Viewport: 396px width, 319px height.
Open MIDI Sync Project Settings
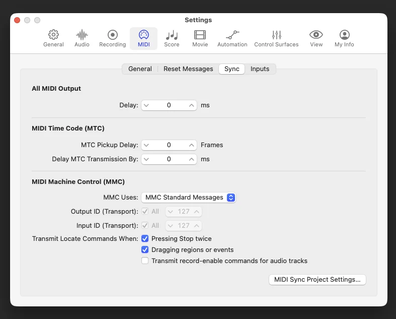click(x=317, y=280)
